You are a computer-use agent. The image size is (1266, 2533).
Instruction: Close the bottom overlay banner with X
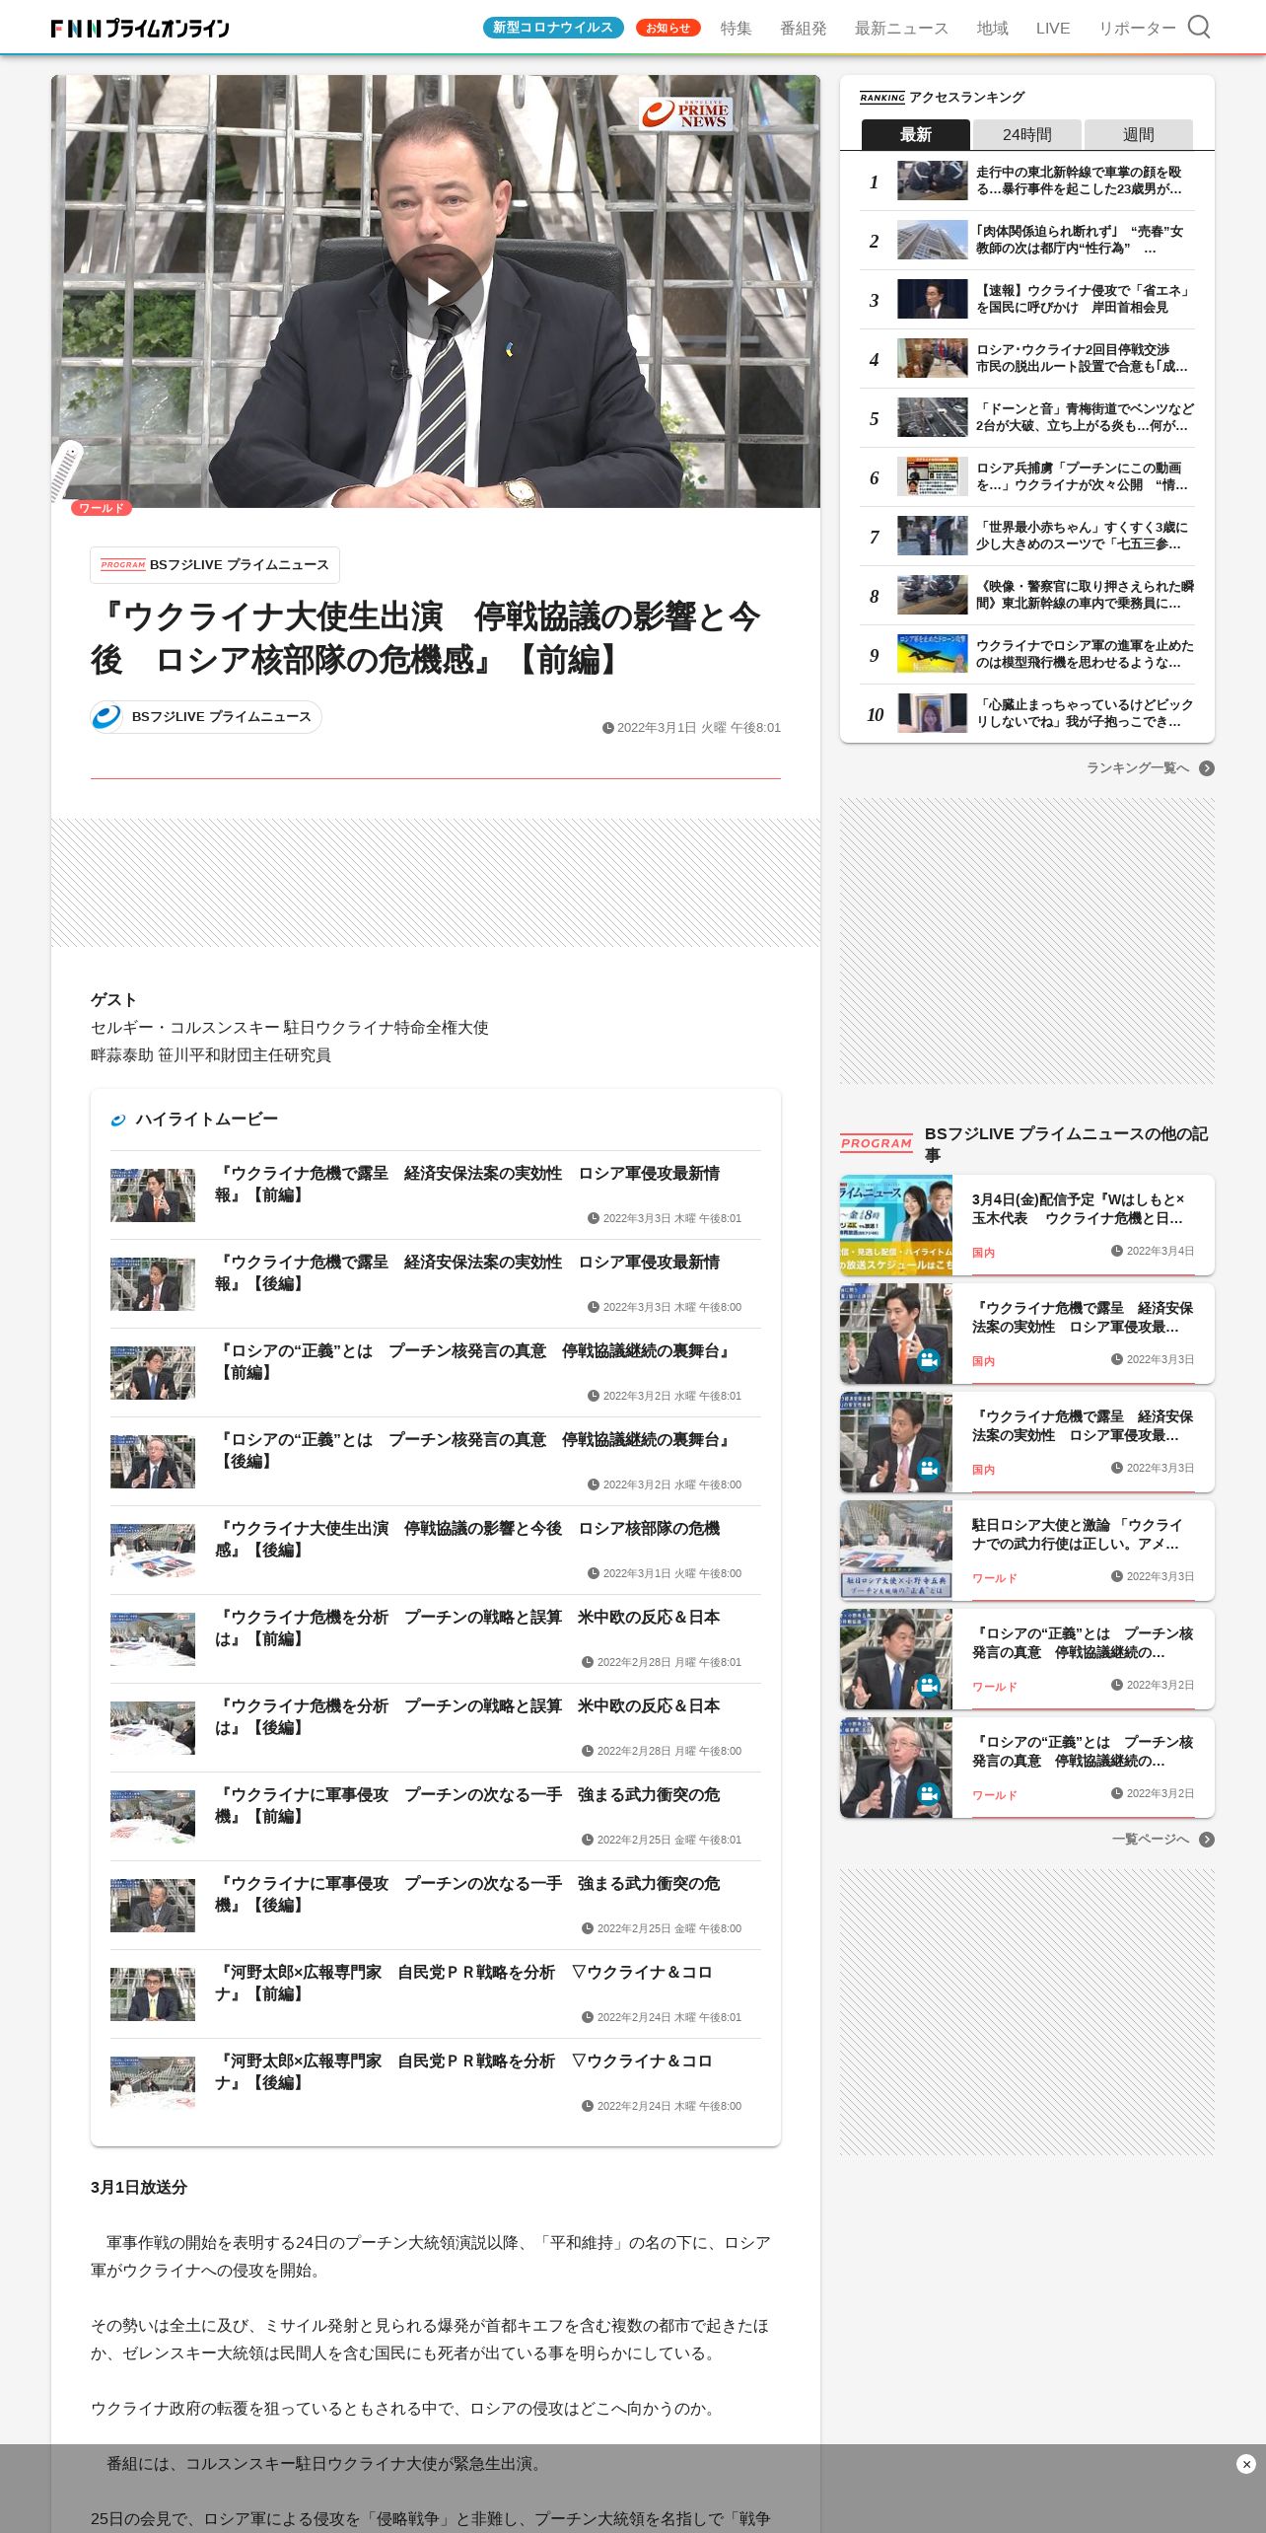(1245, 2464)
